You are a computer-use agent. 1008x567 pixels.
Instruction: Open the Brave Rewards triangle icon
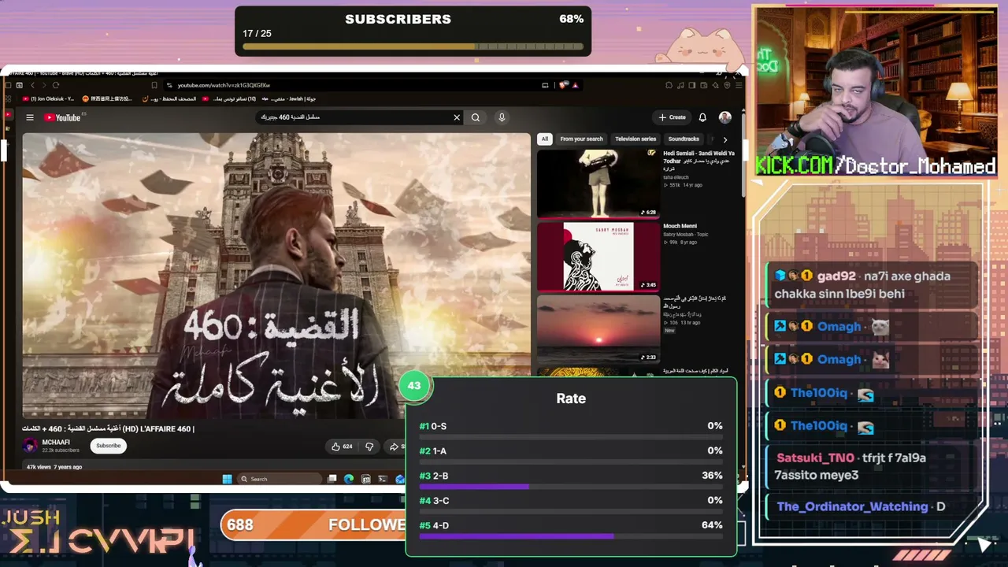click(575, 85)
